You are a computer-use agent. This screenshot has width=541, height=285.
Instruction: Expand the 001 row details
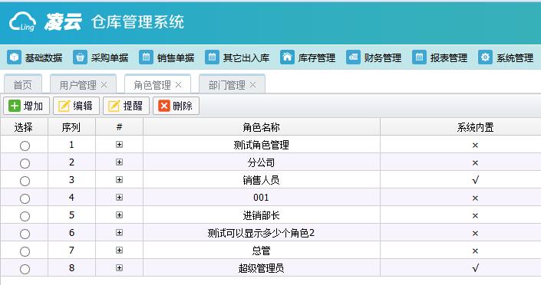coord(120,197)
